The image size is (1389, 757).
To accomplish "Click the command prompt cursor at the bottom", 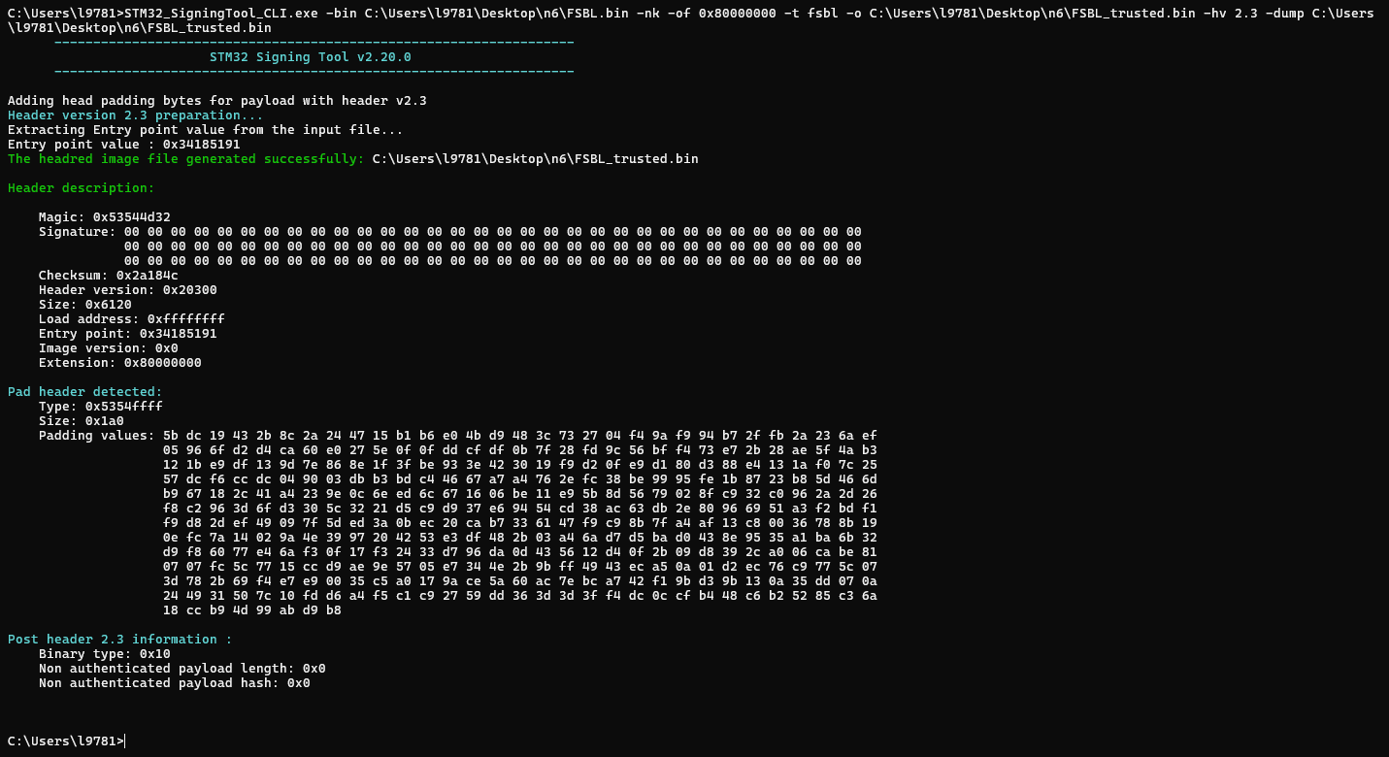I will click(125, 741).
